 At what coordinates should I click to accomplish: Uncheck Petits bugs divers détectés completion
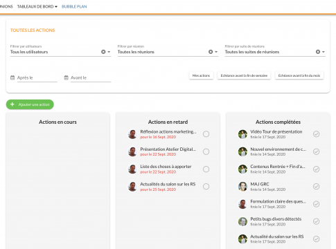click(x=317, y=221)
